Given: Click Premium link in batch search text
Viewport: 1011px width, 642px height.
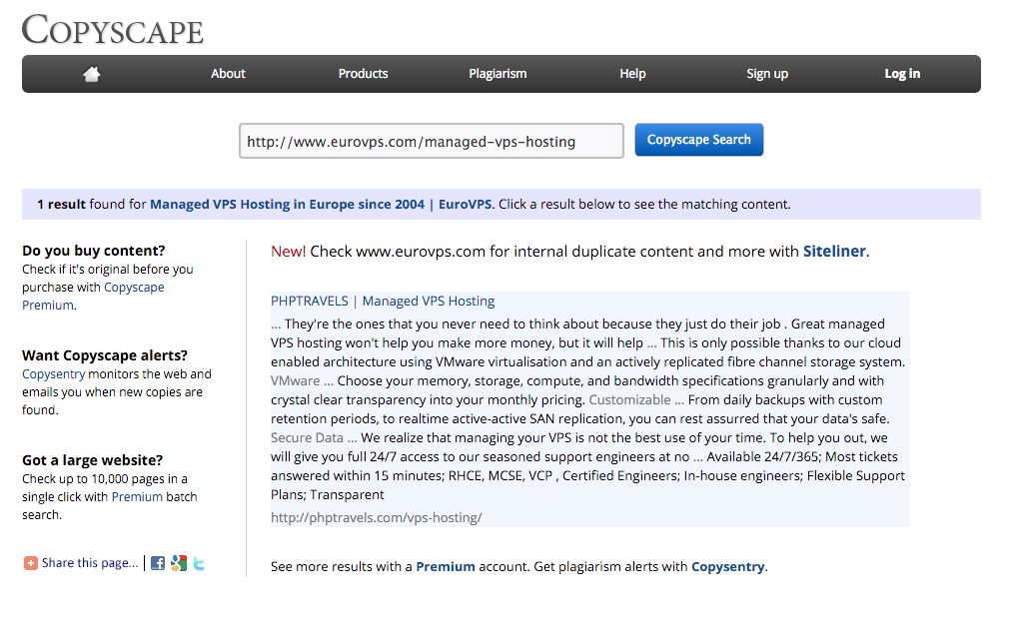Looking at the screenshot, I should 137,497.
